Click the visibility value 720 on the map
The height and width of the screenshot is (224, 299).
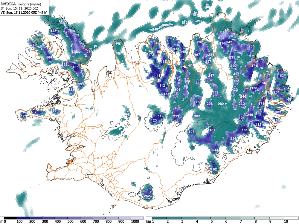pyautogui.click(x=62, y=21)
